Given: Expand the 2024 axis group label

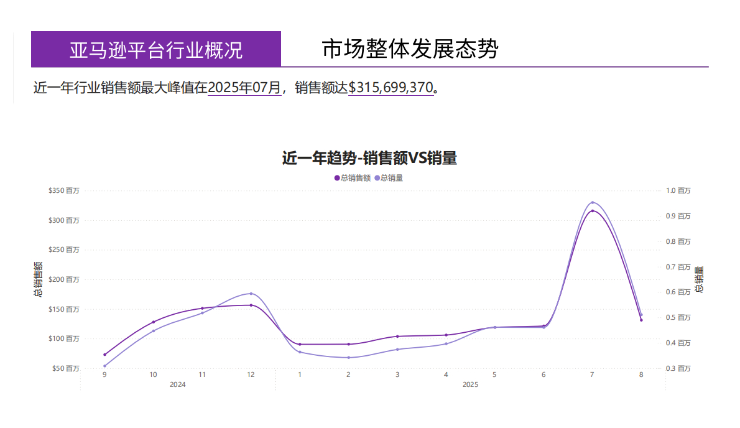Looking at the screenshot, I should 178,384.
